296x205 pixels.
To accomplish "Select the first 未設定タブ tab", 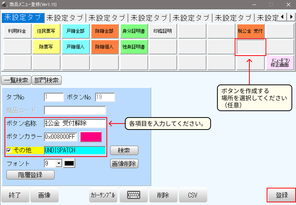I will pos(23,18).
